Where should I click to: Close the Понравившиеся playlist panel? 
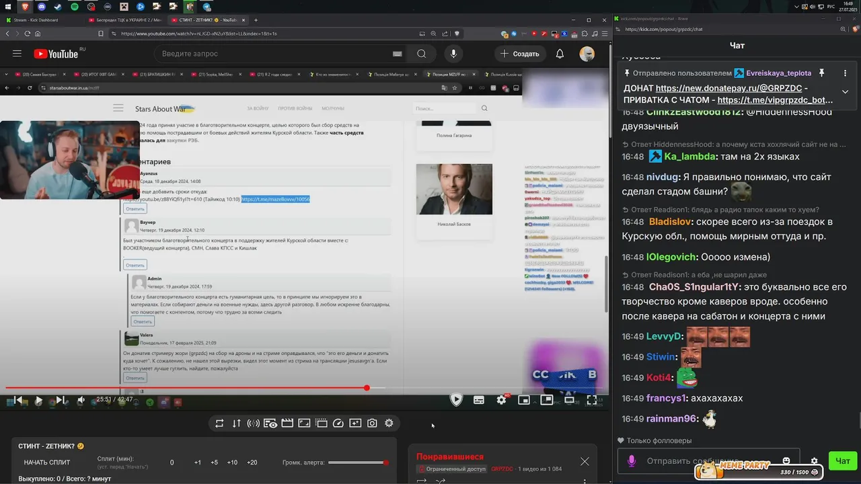[585, 461]
